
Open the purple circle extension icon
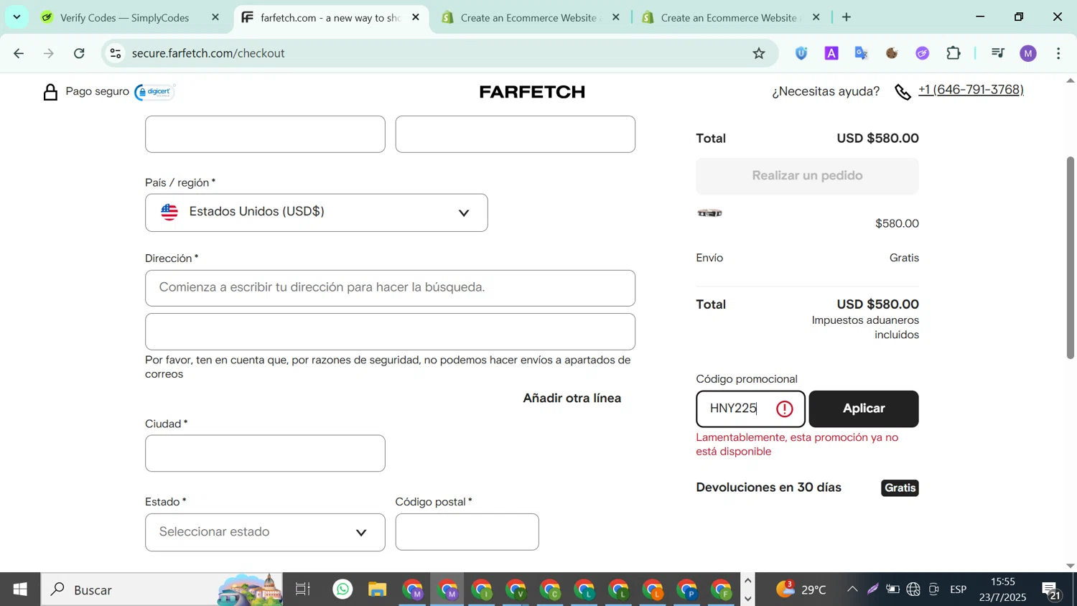[923, 53]
